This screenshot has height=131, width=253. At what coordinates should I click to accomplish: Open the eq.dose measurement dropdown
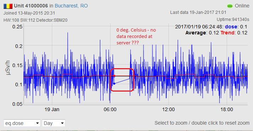pyautogui.click(x=22, y=123)
